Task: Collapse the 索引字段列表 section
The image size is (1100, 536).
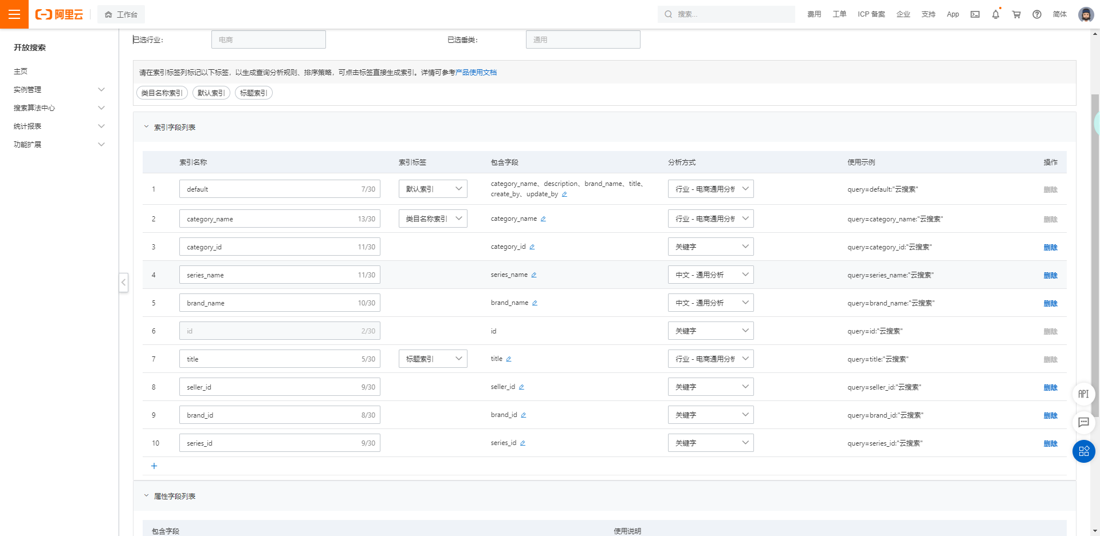Action: [147, 127]
